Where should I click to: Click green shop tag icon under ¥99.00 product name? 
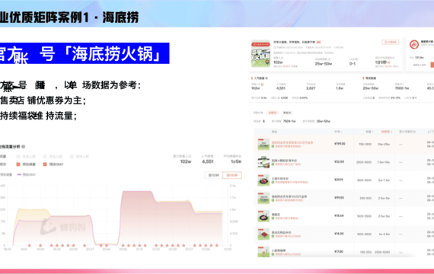[x=273, y=200]
